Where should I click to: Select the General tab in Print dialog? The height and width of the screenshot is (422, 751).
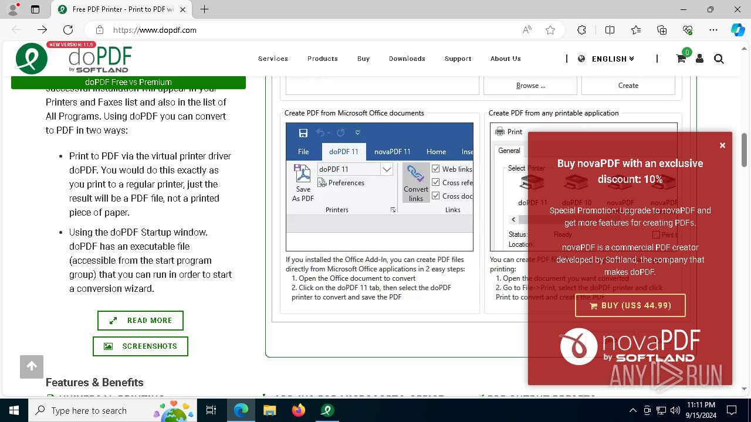click(x=509, y=151)
